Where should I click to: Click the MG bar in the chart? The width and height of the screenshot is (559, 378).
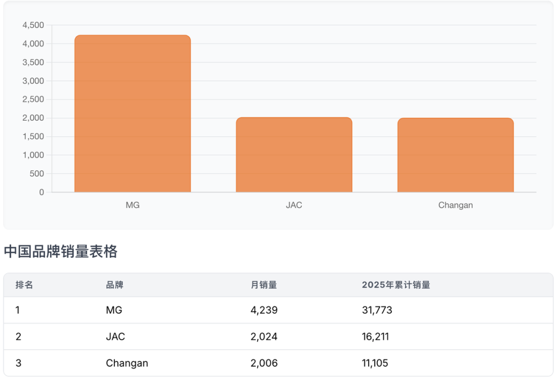tap(133, 114)
